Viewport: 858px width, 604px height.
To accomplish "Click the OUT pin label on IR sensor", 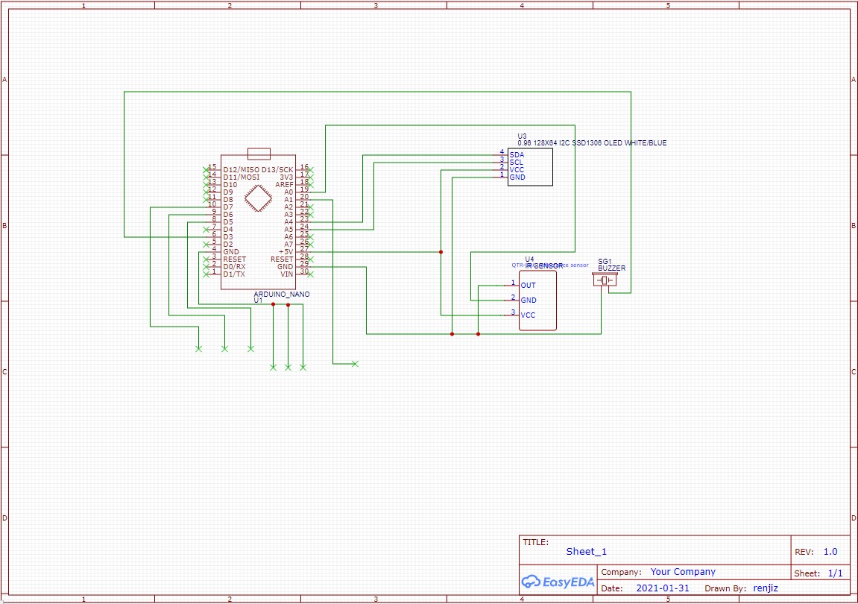I will coord(528,286).
